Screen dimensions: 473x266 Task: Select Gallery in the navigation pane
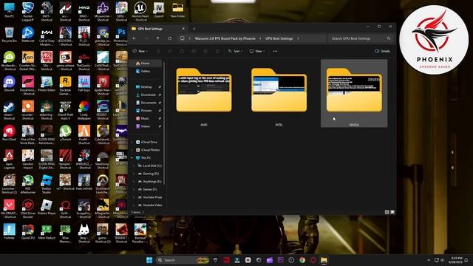click(x=146, y=71)
